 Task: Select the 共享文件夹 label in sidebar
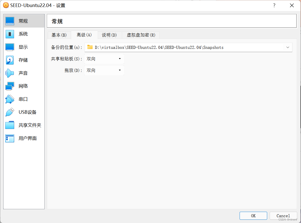click(x=30, y=125)
